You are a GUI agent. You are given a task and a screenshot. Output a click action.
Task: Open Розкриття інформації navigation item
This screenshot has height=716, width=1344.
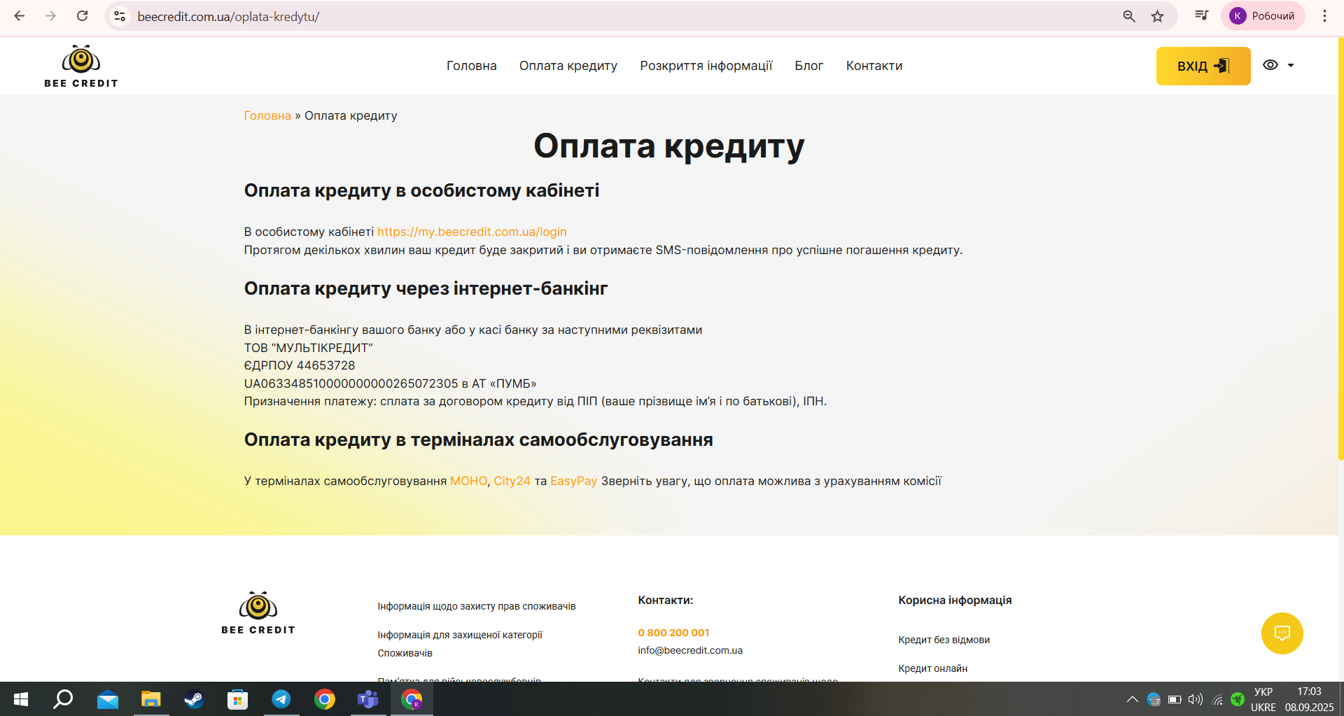coord(706,66)
